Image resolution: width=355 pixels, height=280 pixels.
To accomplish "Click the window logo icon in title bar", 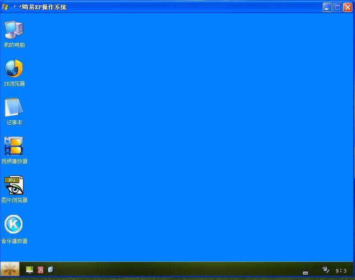I will [5, 7].
